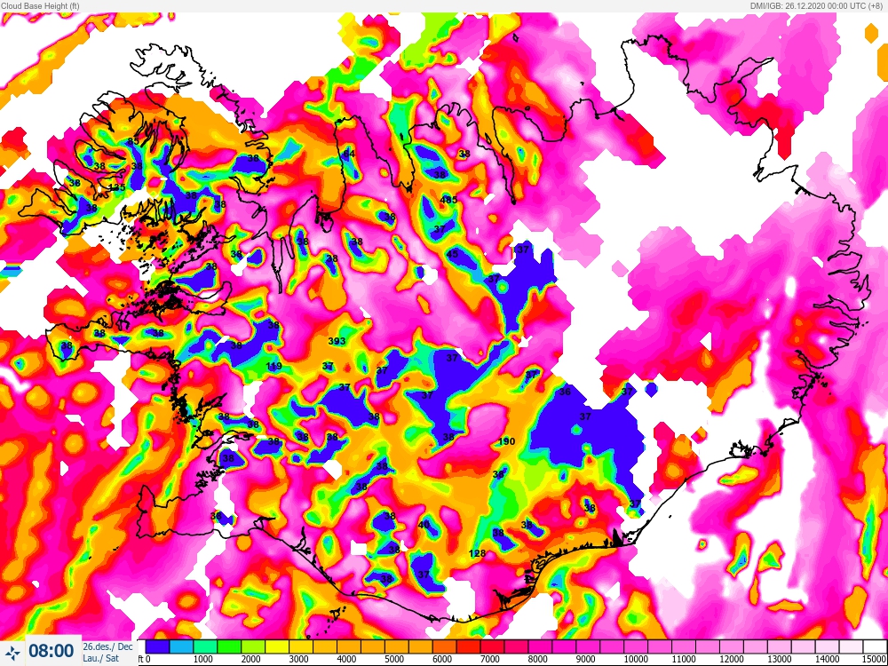This screenshot has width=888, height=666.
Task: Click the 135 cloud base value on map
Action: pos(116,187)
